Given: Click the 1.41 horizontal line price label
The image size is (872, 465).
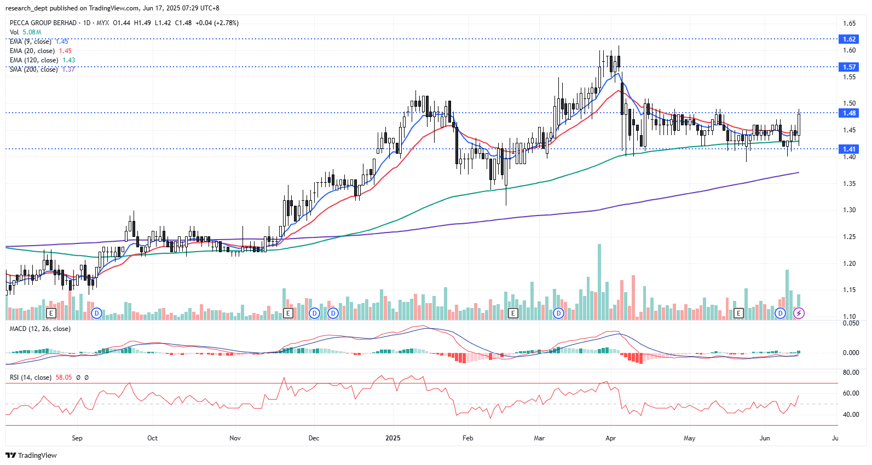Looking at the screenshot, I should (849, 149).
